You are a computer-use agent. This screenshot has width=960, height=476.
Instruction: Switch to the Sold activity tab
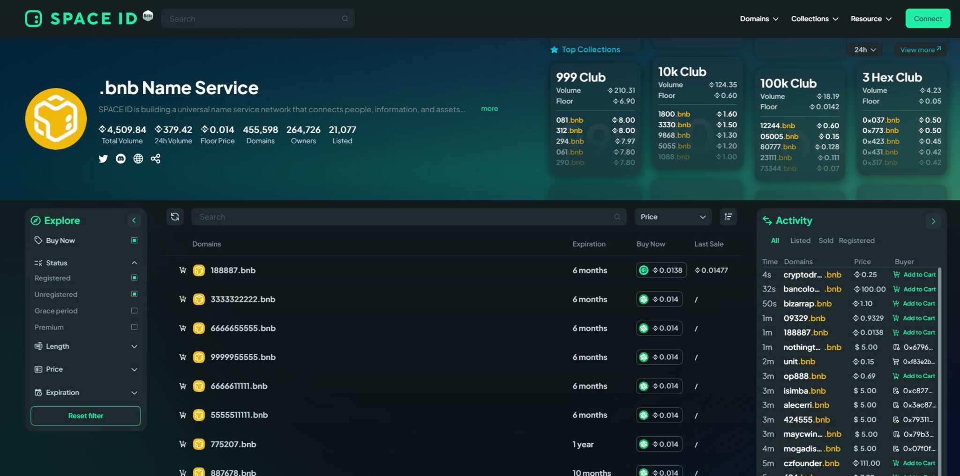point(825,241)
